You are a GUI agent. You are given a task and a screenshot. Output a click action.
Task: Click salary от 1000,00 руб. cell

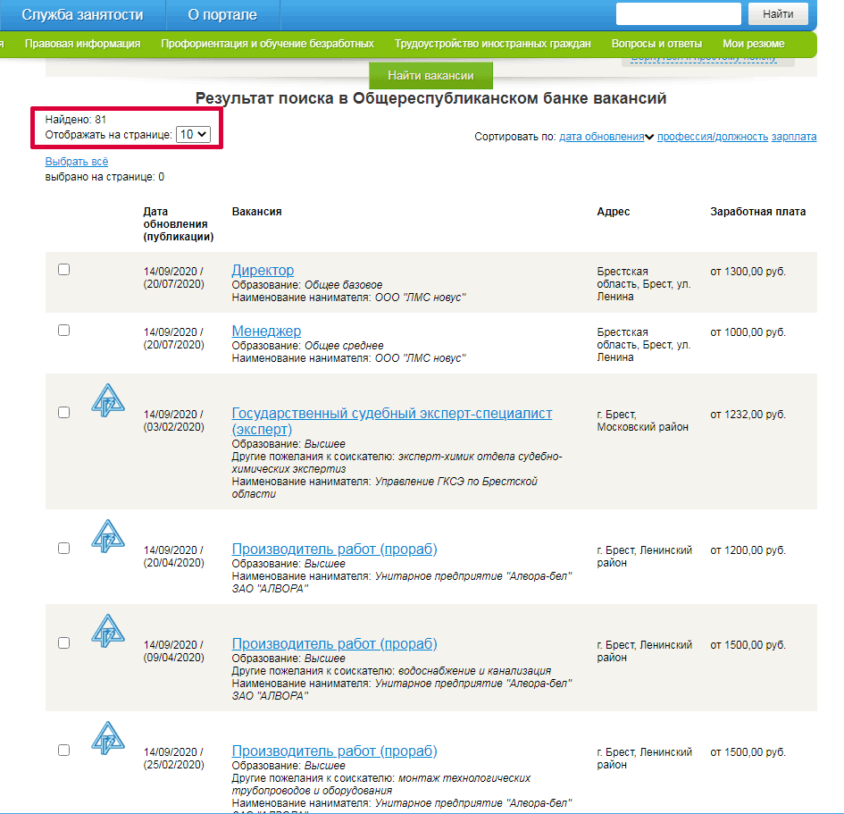point(748,332)
